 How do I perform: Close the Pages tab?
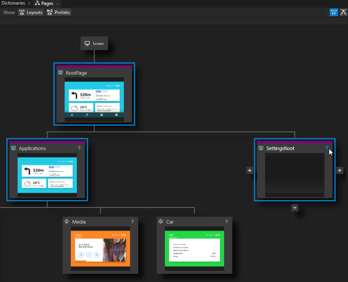[x=58, y=3]
